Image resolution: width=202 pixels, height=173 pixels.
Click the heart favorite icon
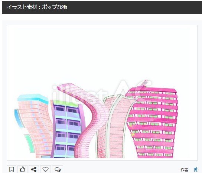[45, 169]
